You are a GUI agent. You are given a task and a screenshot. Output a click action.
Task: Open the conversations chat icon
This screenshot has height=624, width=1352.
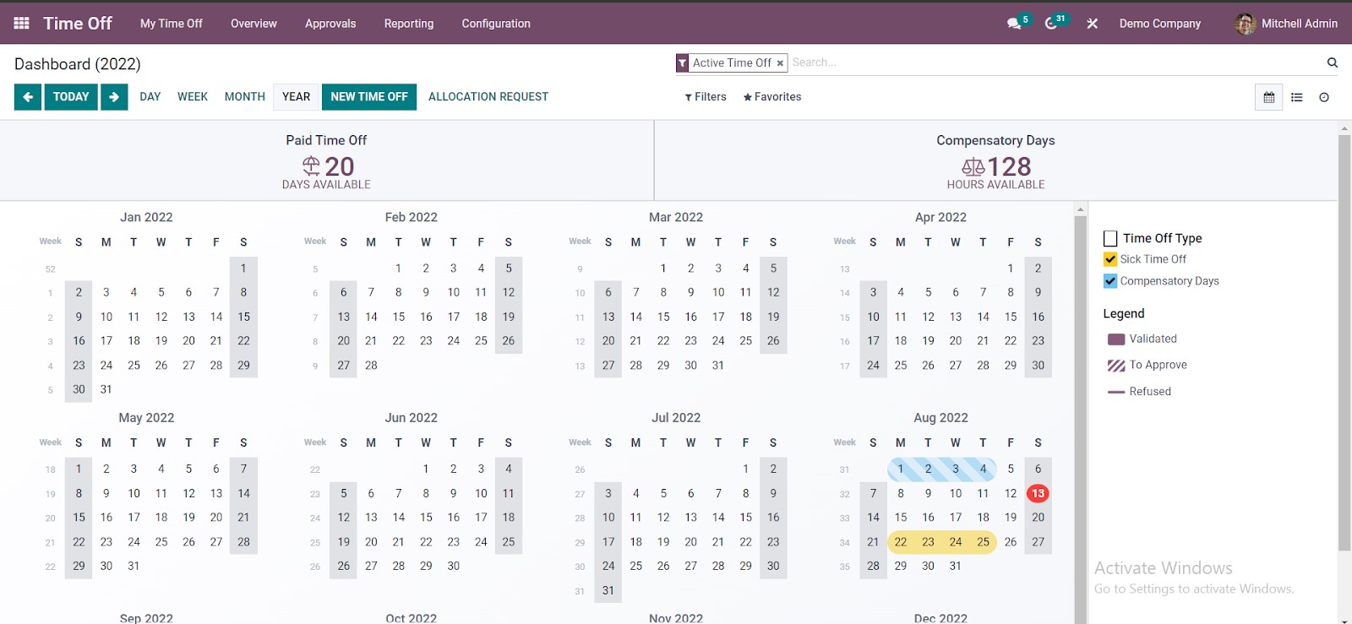coord(1014,24)
